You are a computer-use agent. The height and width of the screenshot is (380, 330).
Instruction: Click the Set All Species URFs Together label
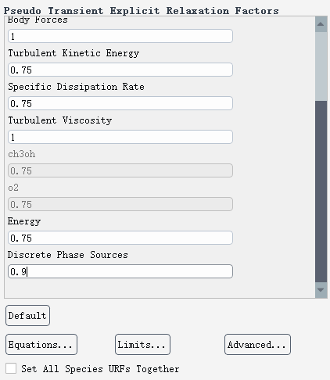100,369
